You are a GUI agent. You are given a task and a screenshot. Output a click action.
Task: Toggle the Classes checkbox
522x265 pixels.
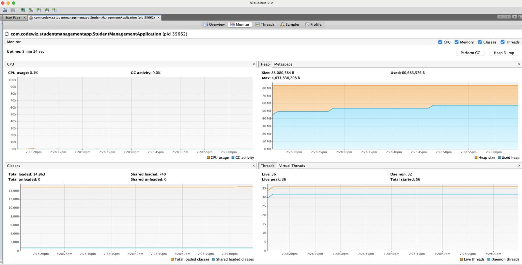pyautogui.click(x=480, y=42)
